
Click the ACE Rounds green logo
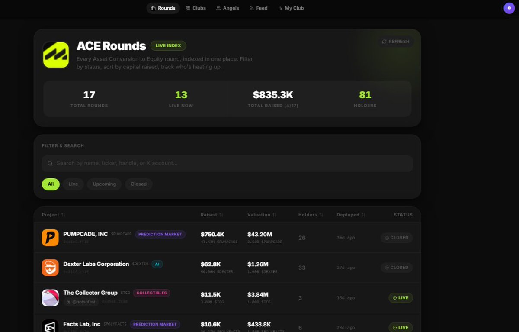(x=56, y=55)
